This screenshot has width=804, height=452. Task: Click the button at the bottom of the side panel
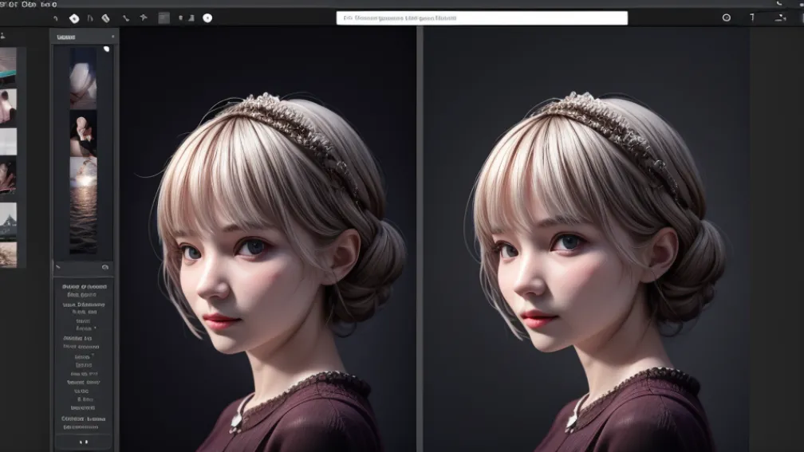tap(83, 441)
